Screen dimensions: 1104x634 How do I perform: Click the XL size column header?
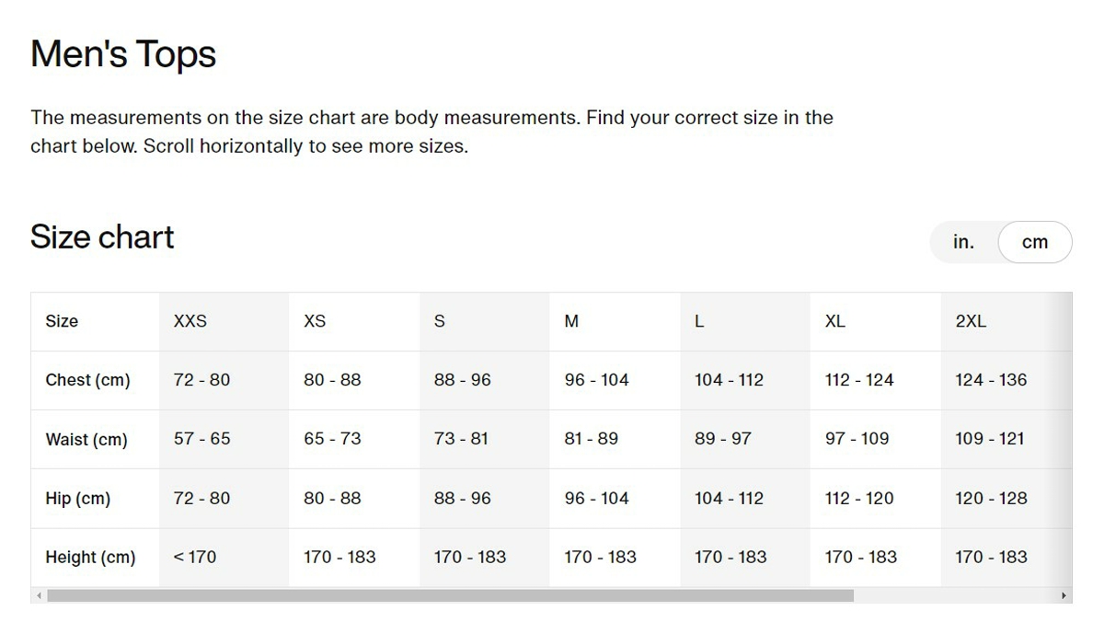click(x=835, y=321)
